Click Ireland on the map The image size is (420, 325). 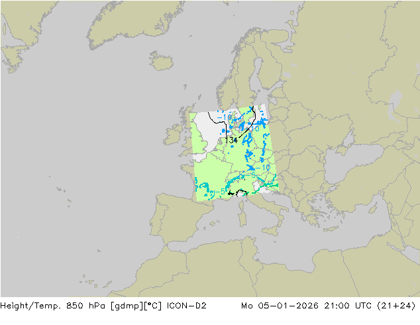click(173, 134)
